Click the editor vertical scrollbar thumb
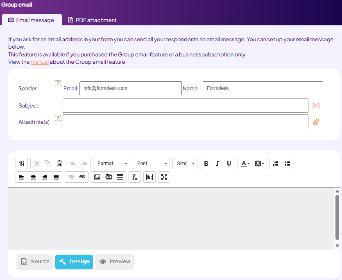Viewport: 342px width, 280px height. [337, 217]
